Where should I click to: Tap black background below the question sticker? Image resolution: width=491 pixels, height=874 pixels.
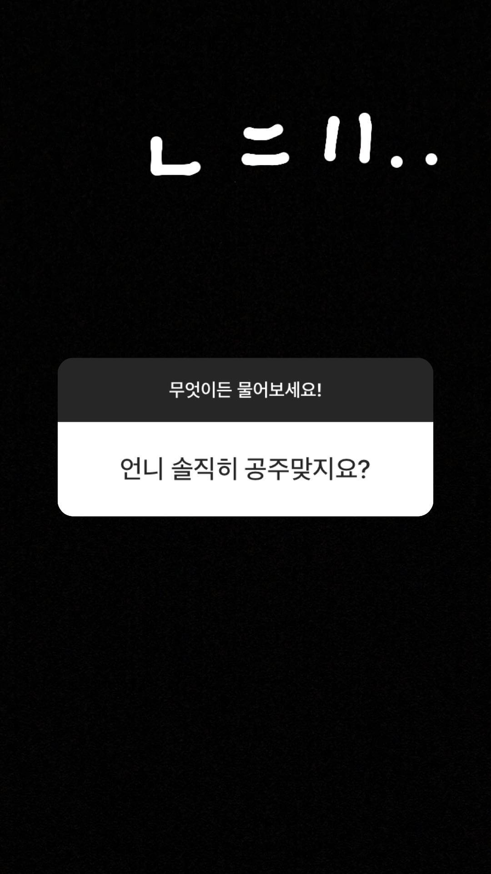[245, 682]
